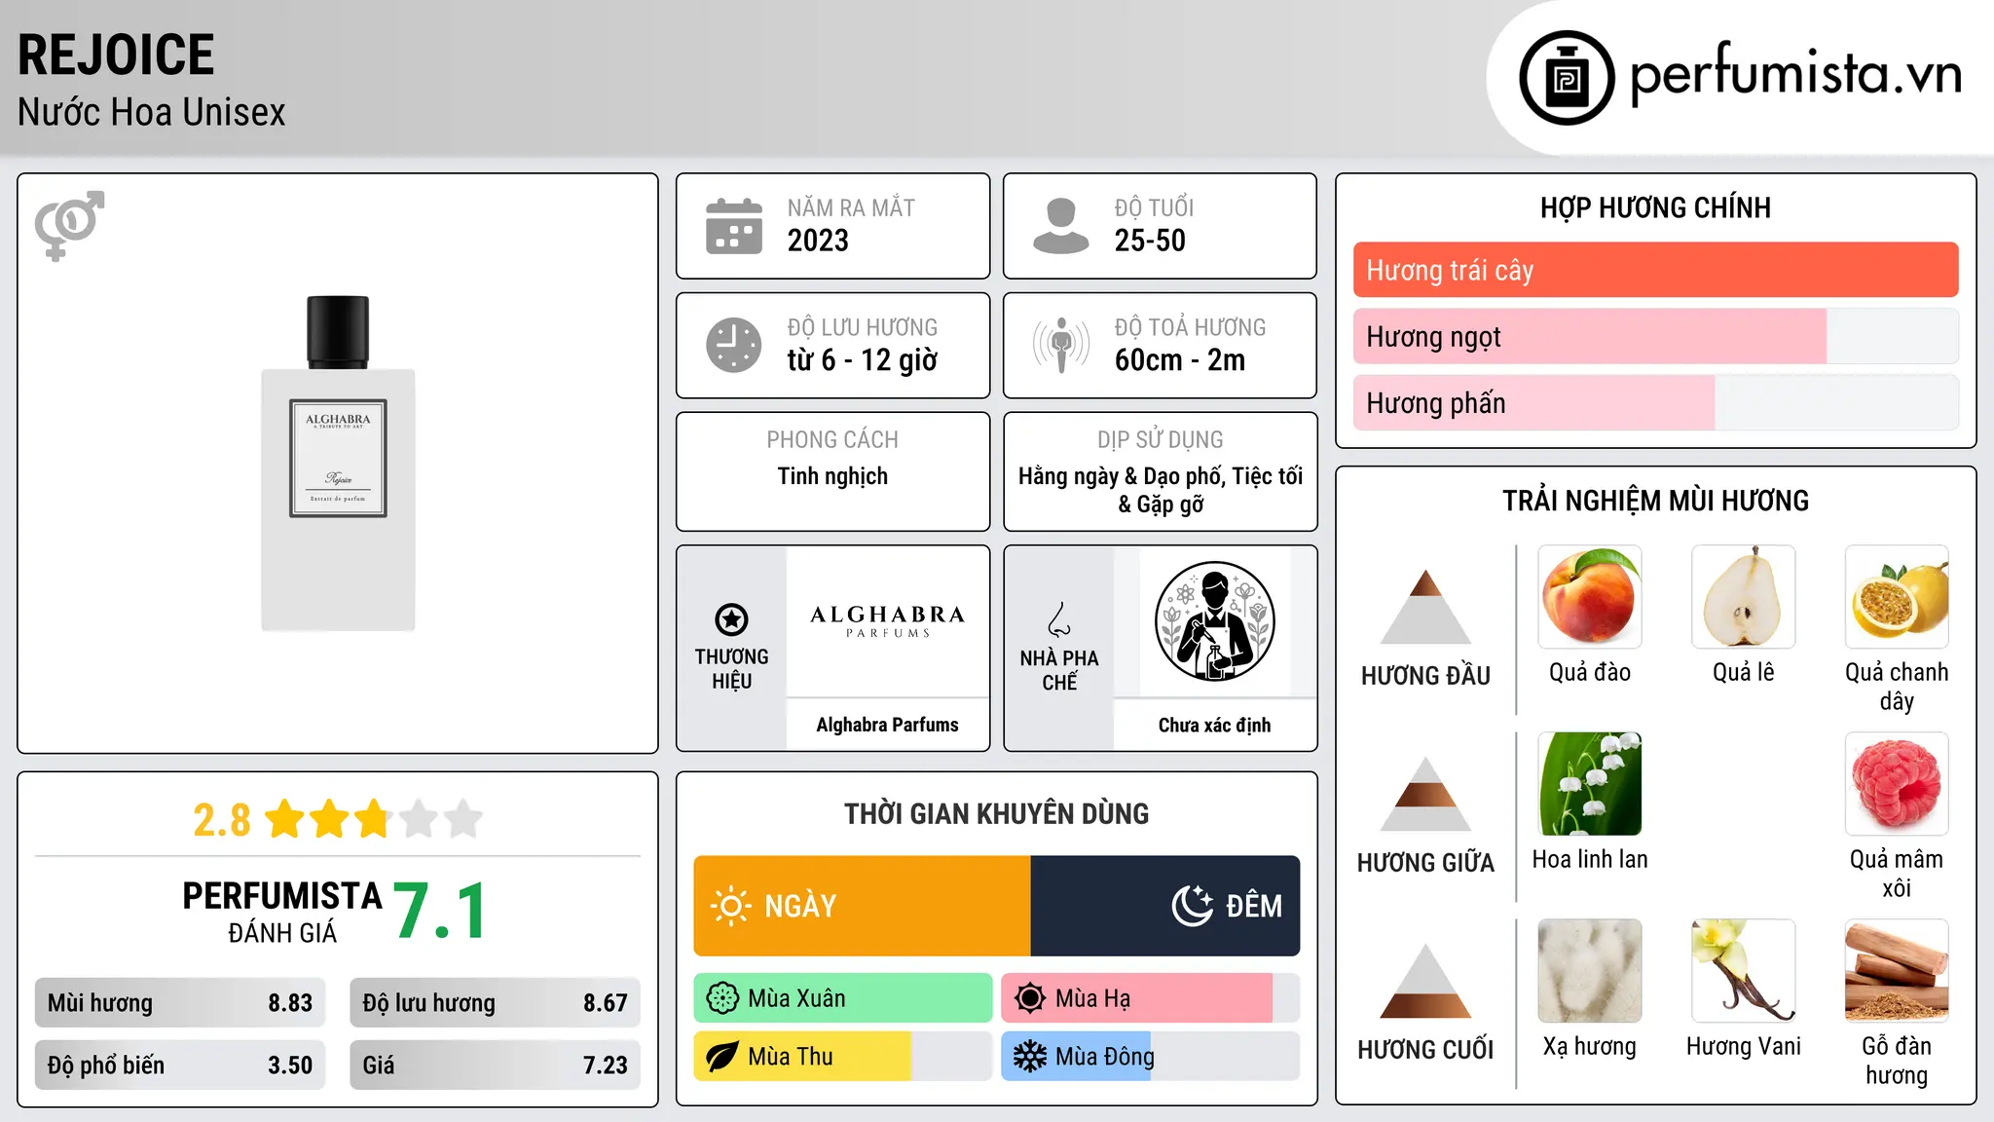The height and width of the screenshot is (1122, 1994).
Task: Click the unisex gender symbol icon
Action: [x=69, y=225]
